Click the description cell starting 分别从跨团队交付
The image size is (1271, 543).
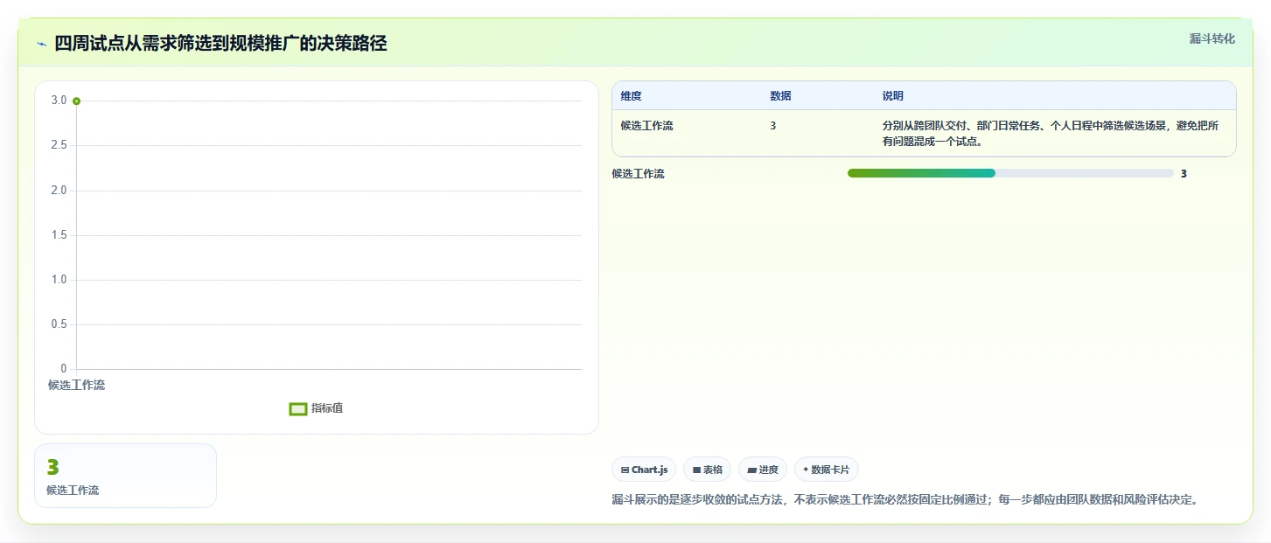click(1051, 134)
